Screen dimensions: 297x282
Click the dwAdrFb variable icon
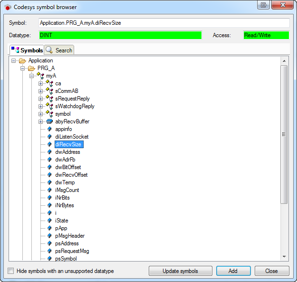click(49, 160)
